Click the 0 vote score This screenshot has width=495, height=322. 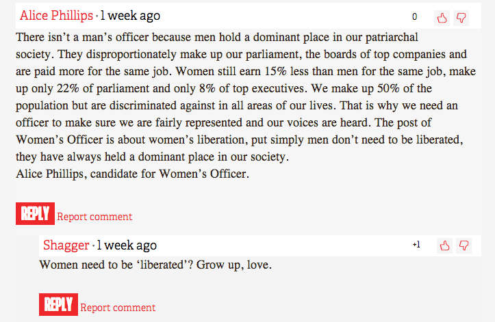click(x=414, y=17)
